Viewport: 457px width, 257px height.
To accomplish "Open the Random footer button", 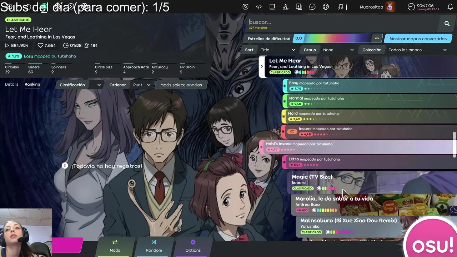I will [154, 246].
